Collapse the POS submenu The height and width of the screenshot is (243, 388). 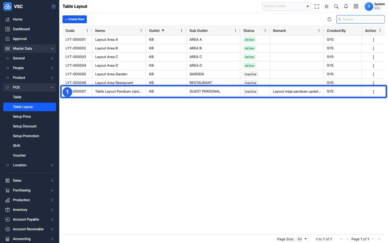30,87
